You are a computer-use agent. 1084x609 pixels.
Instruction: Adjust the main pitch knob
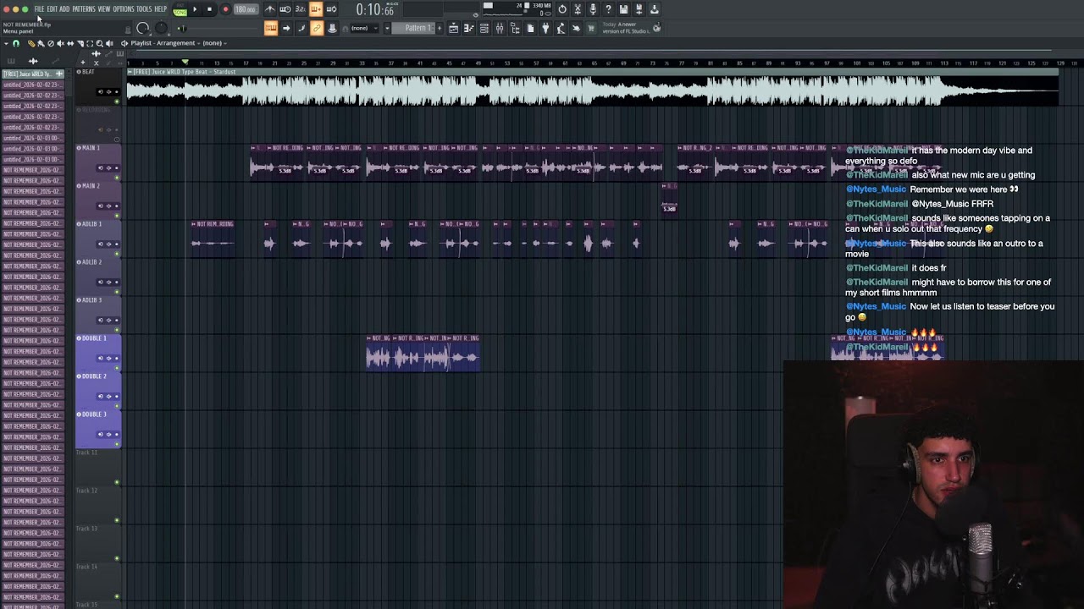coord(161,28)
